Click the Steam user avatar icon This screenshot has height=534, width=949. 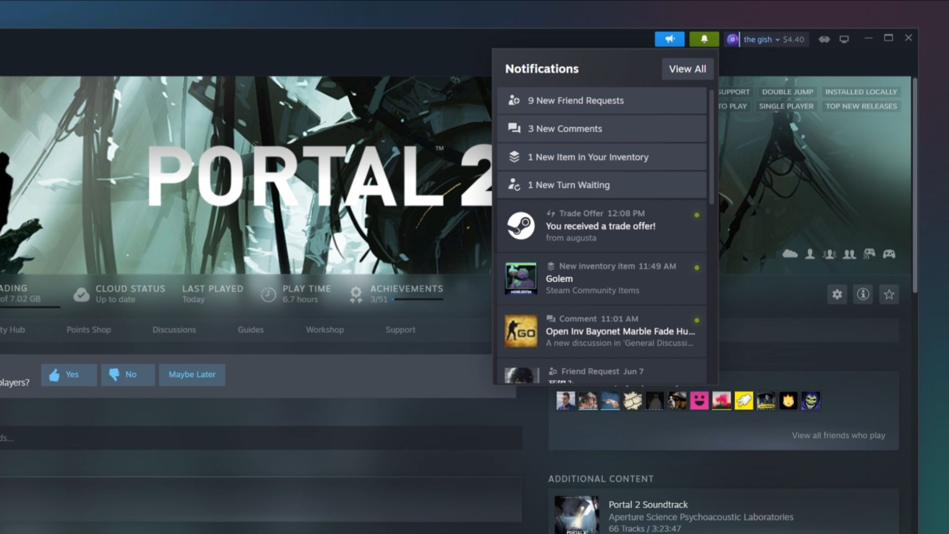pyautogui.click(x=732, y=38)
